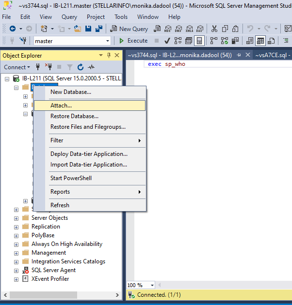This screenshot has height=305, width=292.
Task: Open the Query menu in menu bar
Action: [69, 17]
